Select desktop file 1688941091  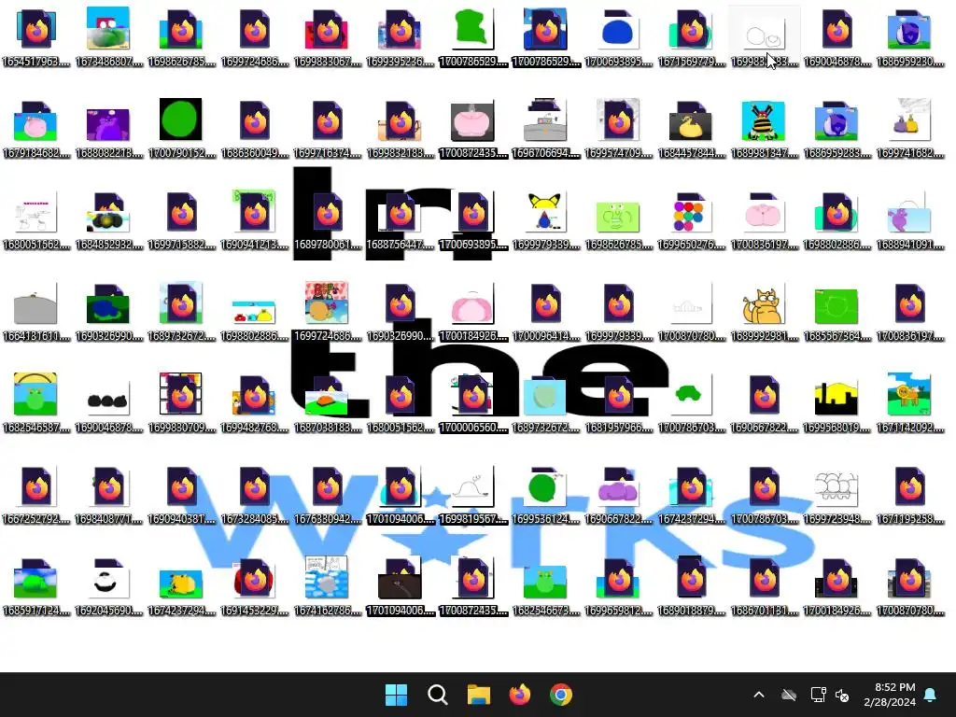pos(910,220)
